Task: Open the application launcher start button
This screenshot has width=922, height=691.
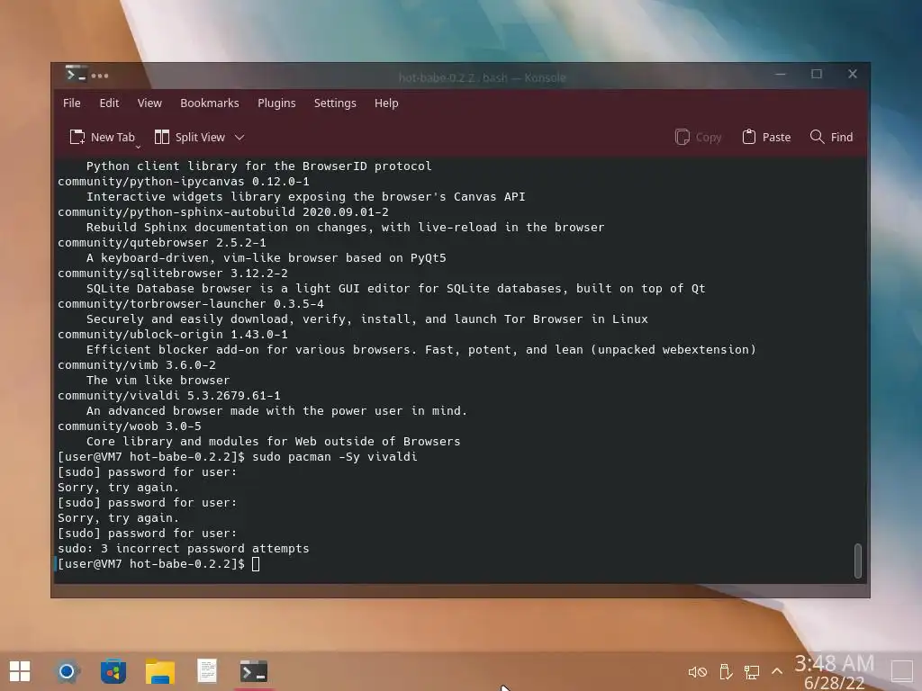Action: click(x=20, y=671)
